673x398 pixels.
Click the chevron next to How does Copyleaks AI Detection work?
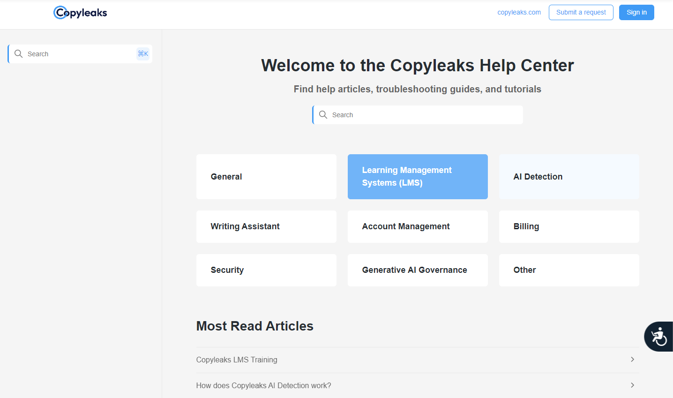point(632,385)
